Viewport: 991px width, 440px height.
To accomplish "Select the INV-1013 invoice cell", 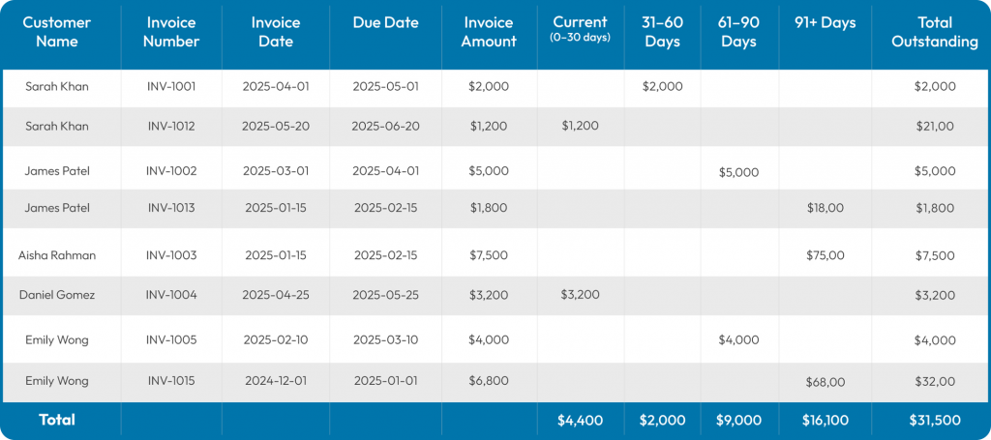I will click(172, 207).
